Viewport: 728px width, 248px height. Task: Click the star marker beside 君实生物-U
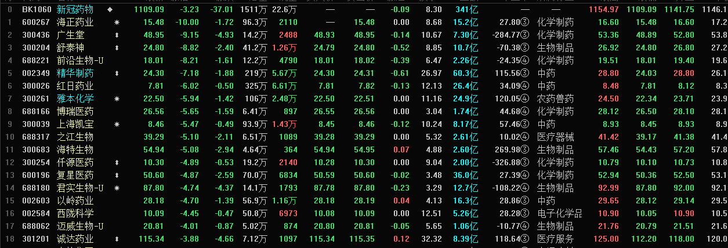(x=118, y=188)
